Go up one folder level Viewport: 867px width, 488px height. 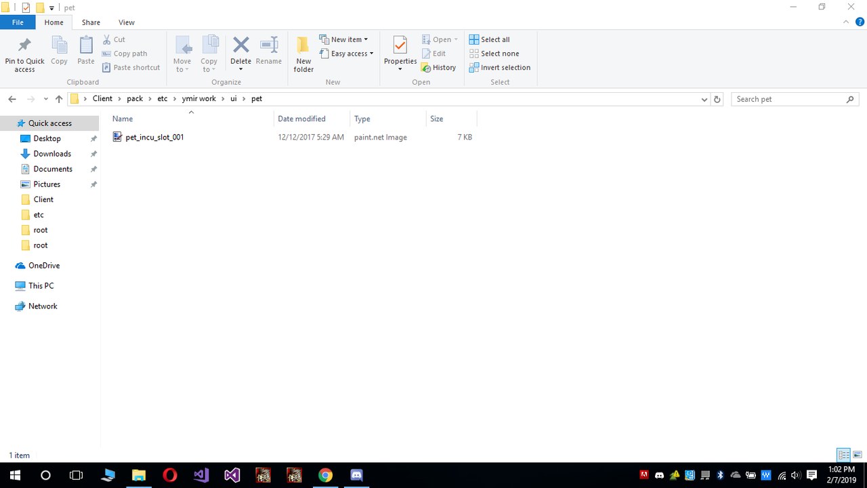pyautogui.click(x=59, y=99)
